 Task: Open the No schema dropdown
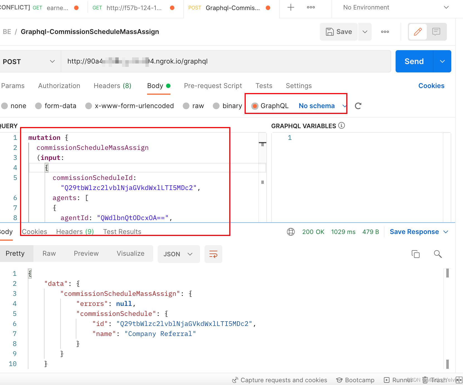pos(322,106)
